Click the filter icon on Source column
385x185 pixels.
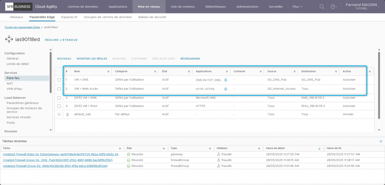click(294, 71)
